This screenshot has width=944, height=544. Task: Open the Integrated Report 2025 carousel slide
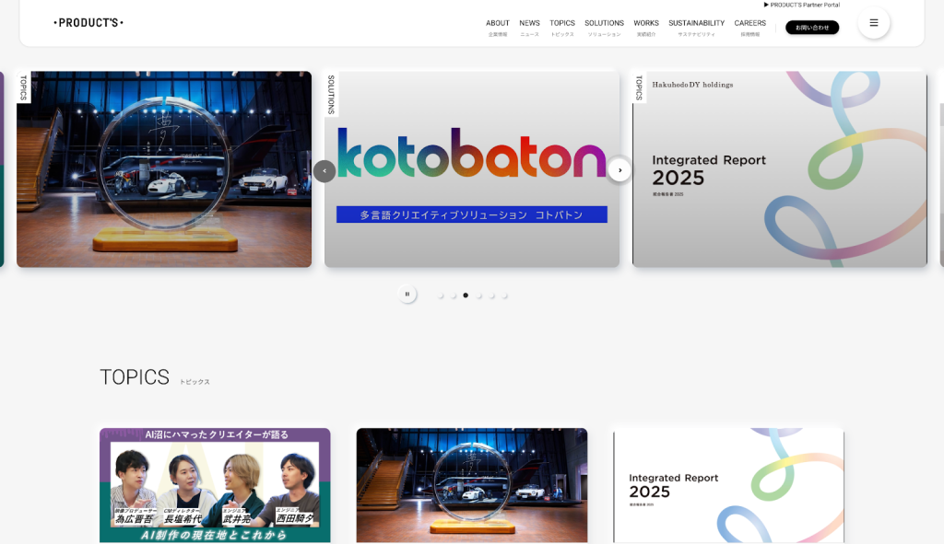point(779,170)
